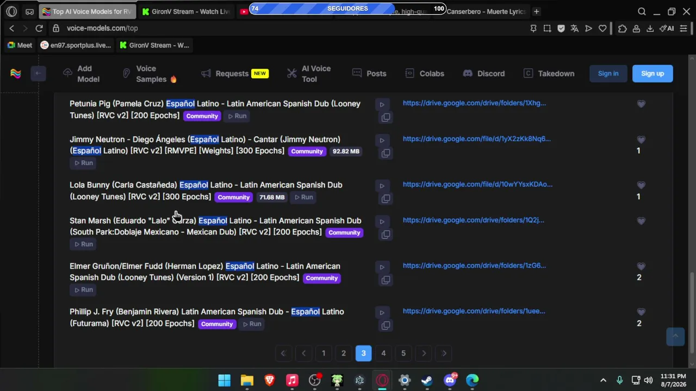Collapse sidebar with left arrow button
Screen dimensions: 696x391
(38, 73)
